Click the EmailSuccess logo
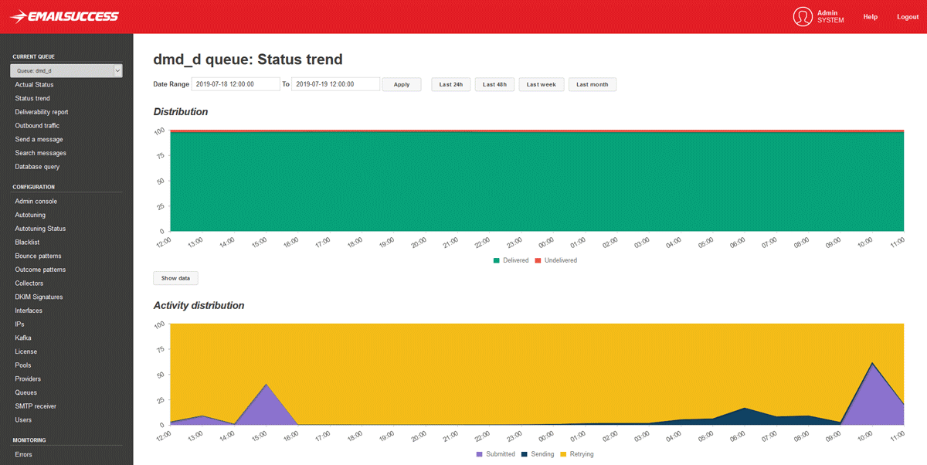The height and width of the screenshot is (465, 927). coord(65,16)
